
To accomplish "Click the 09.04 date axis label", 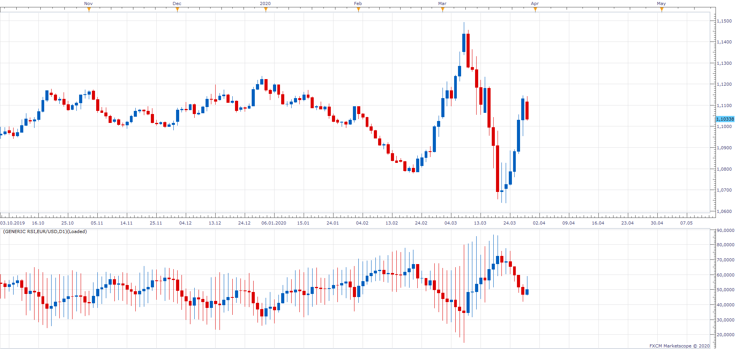I will [x=569, y=223].
